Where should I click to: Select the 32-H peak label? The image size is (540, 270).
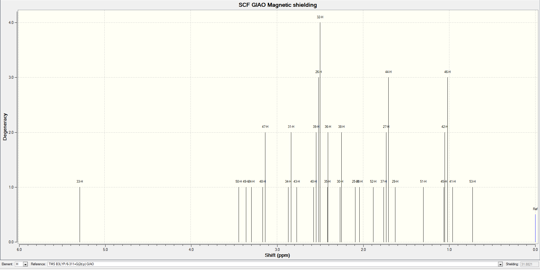[x=320, y=17]
